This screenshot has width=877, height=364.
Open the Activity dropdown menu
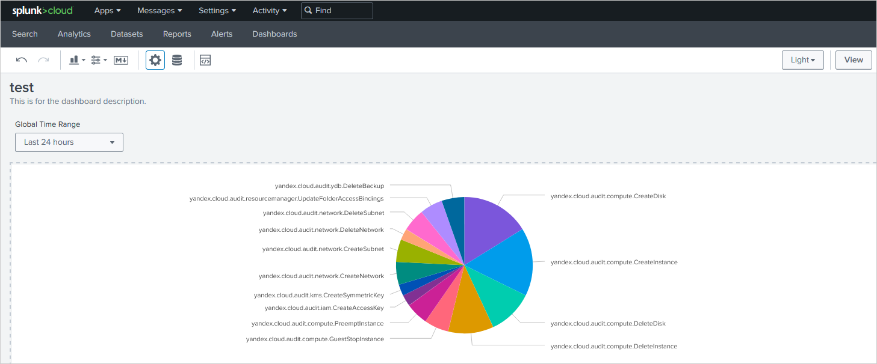[269, 10]
